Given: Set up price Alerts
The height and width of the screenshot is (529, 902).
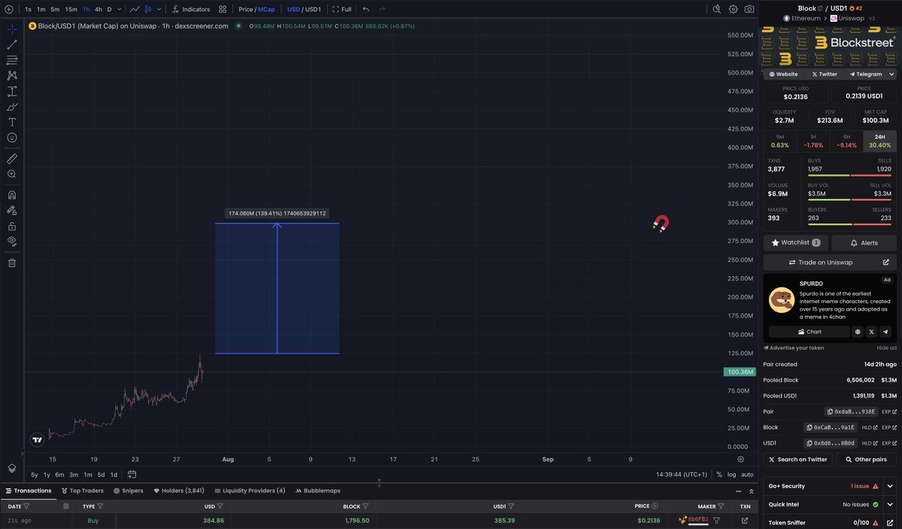Looking at the screenshot, I should [x=864, y=242].
